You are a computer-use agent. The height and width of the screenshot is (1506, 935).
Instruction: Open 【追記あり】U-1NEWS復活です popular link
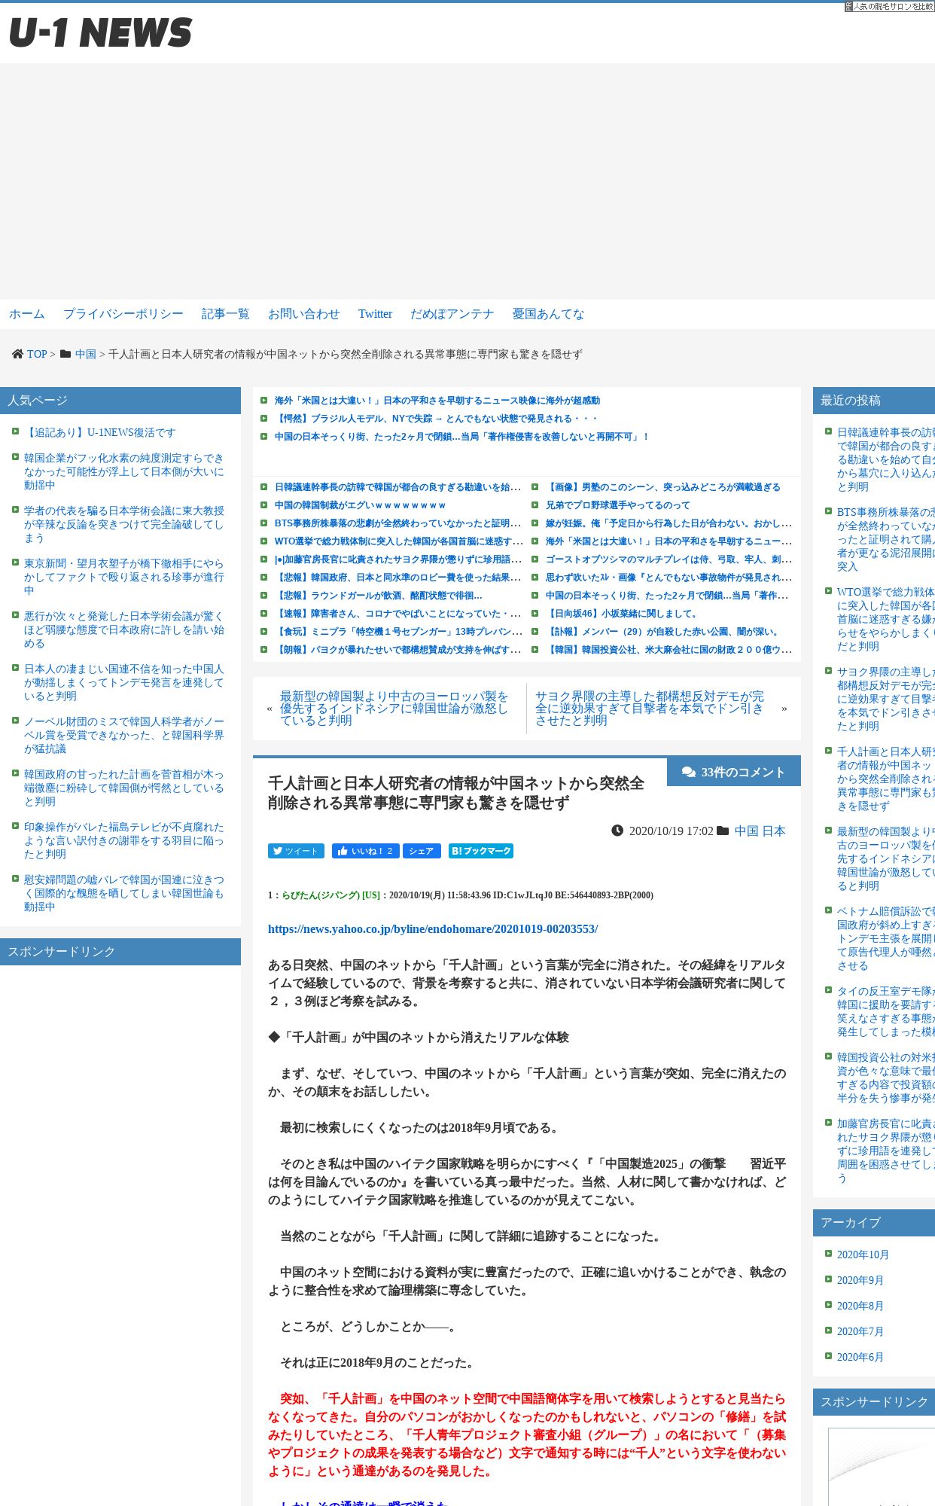(100, 432)
